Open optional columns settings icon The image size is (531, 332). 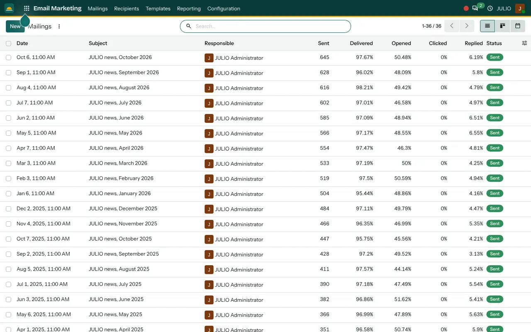pos(524,43)
